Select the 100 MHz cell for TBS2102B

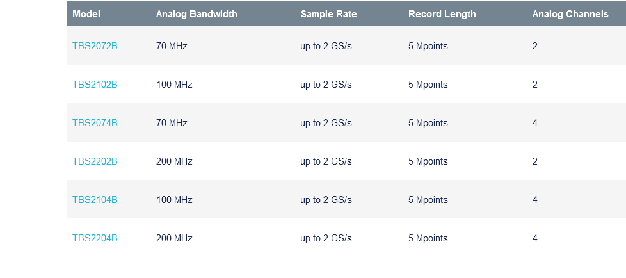(175, 85)
